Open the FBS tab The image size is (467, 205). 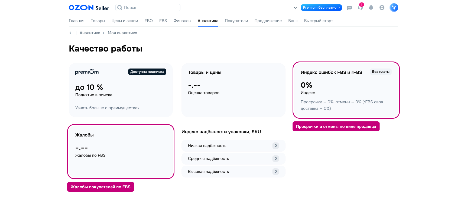(163, 21)
